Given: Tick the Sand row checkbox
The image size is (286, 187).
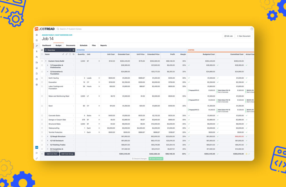Looking at the screenshot, I should coord(42,106).
